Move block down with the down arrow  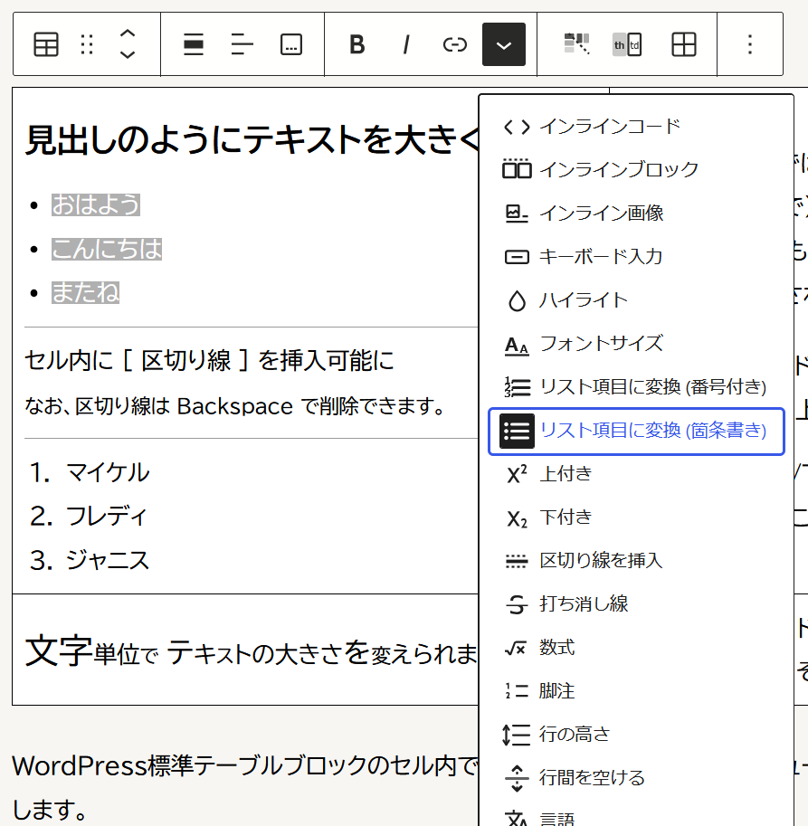tap(128, 53)
